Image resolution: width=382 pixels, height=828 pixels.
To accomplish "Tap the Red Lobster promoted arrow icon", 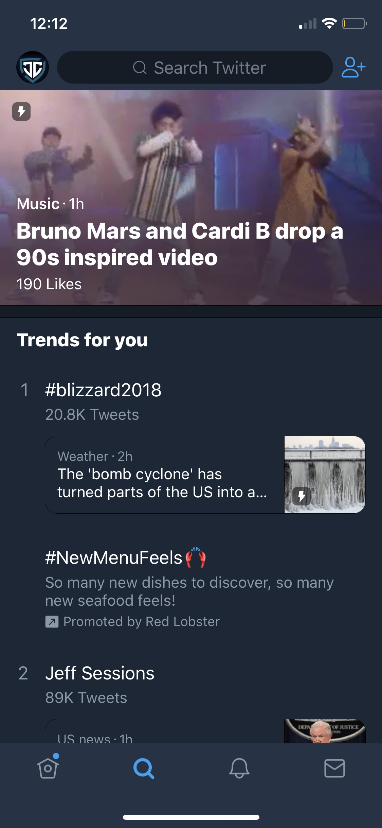I will pos(52,622).
